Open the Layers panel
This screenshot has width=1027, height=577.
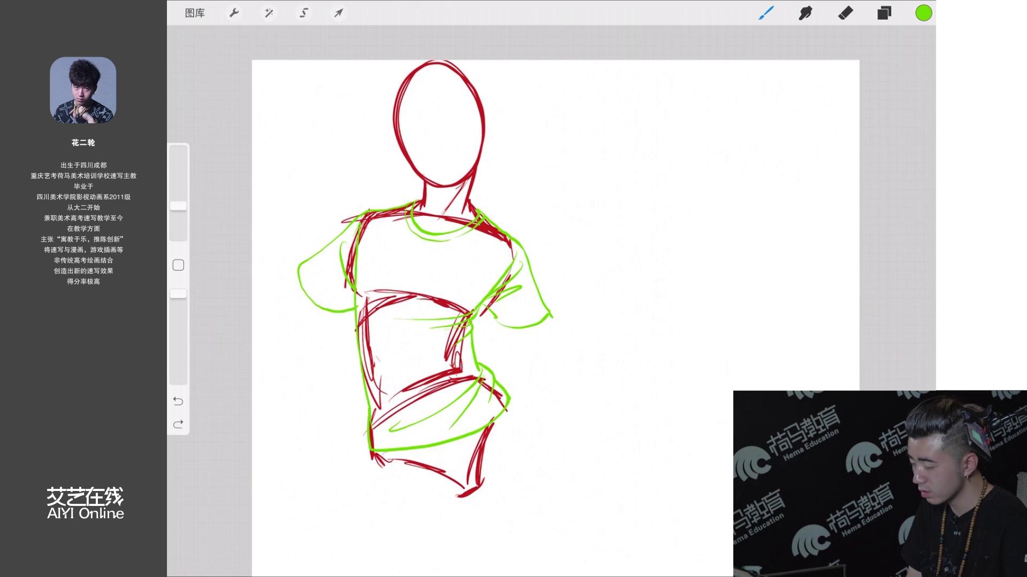click(x=884, y=13)
